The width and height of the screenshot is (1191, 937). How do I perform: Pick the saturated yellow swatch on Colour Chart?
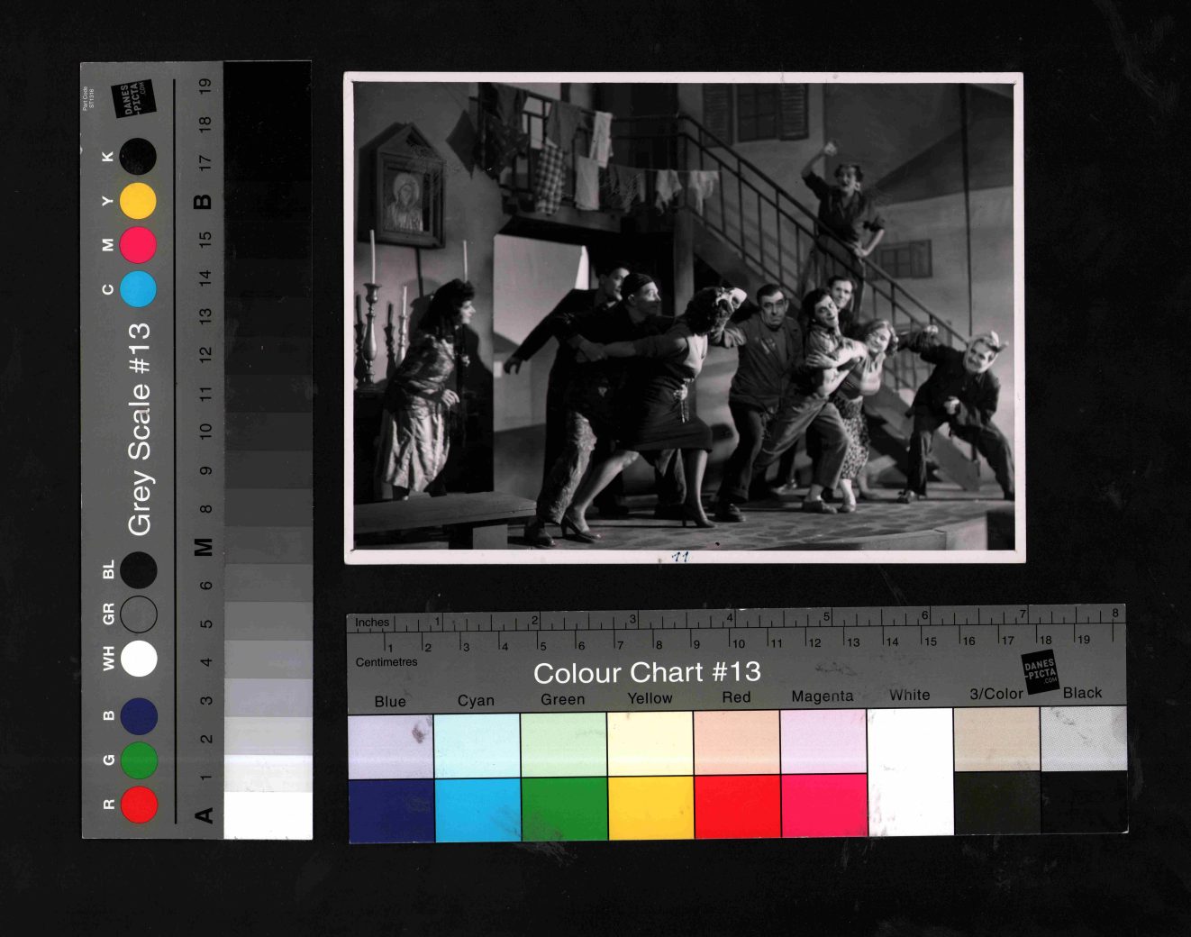(x=650, y=809)
